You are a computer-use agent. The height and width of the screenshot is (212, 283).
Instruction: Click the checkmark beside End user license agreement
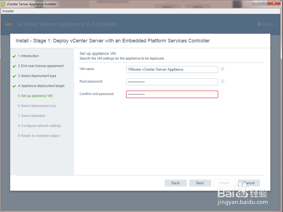pos(14,66)
